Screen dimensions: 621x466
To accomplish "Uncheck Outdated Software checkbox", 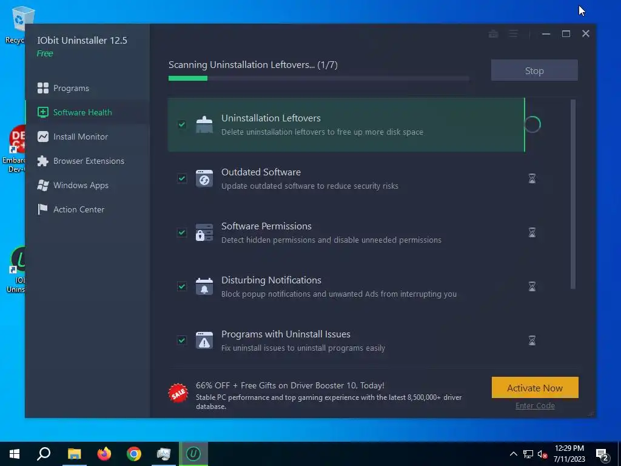I will coord(182,178).
